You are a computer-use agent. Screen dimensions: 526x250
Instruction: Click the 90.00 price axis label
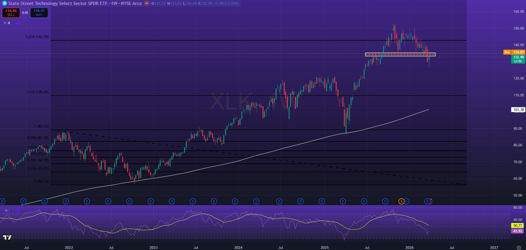pyautogui.click(x=519, y=128)
